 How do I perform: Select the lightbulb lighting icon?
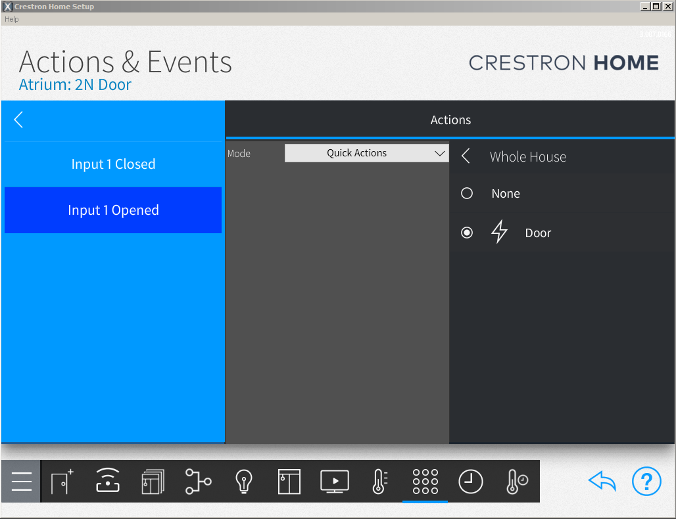(x=244, y=482)
